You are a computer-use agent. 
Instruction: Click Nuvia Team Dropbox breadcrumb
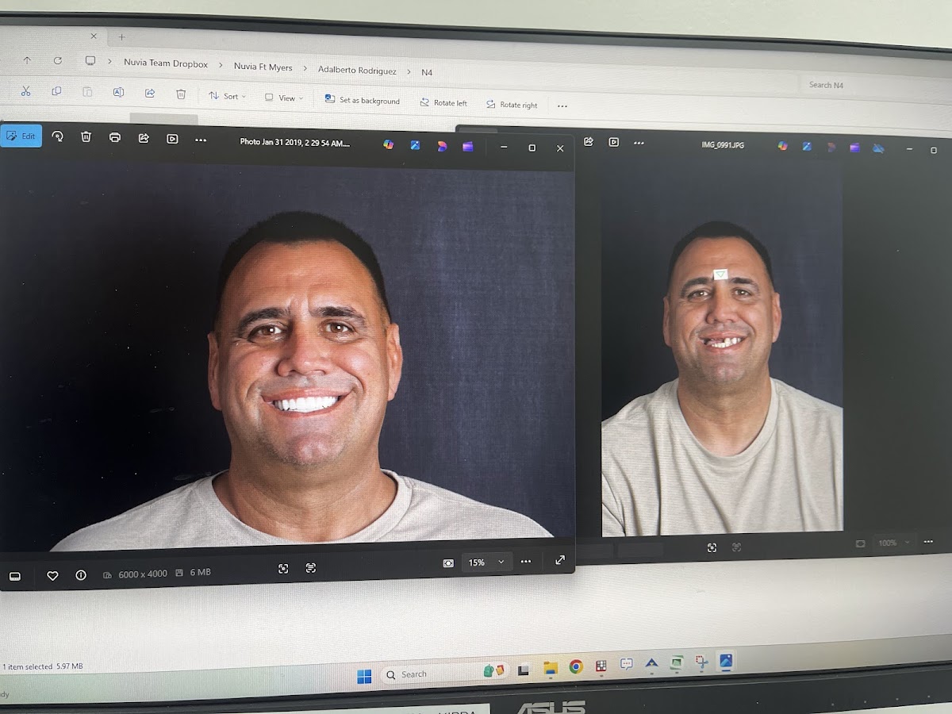166,63
